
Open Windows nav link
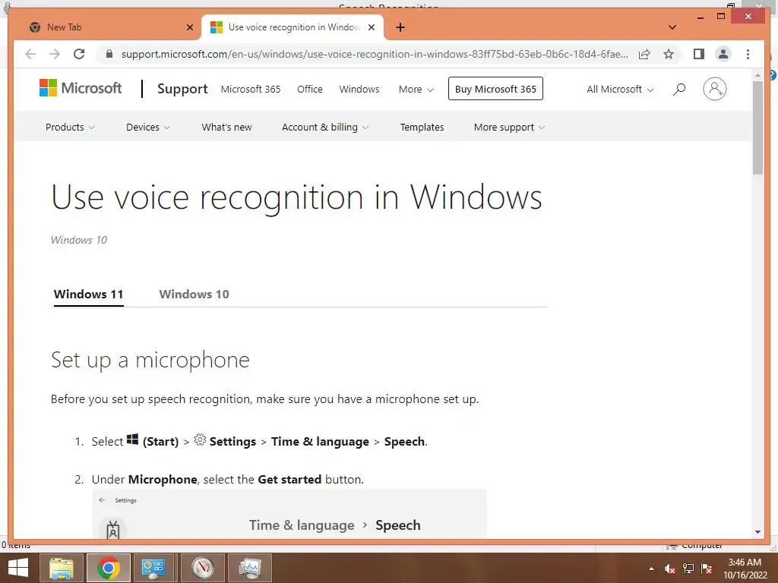tap(359, 90)
